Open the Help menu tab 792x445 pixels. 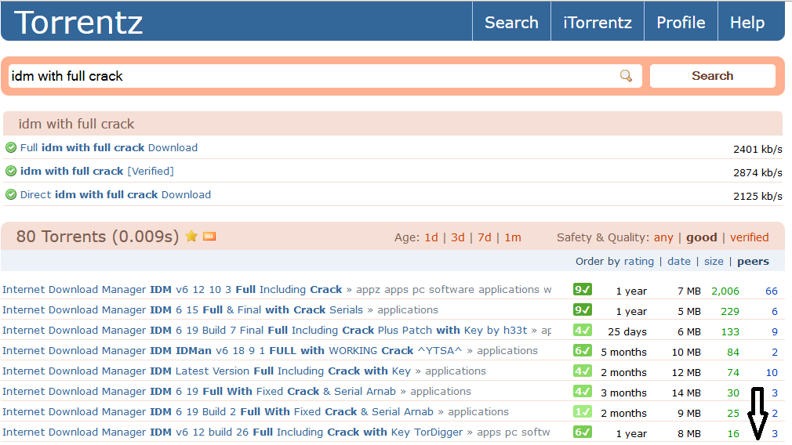point(747,22)
